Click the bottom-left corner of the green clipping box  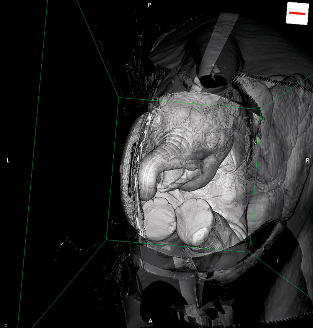(x=106, y=240)
